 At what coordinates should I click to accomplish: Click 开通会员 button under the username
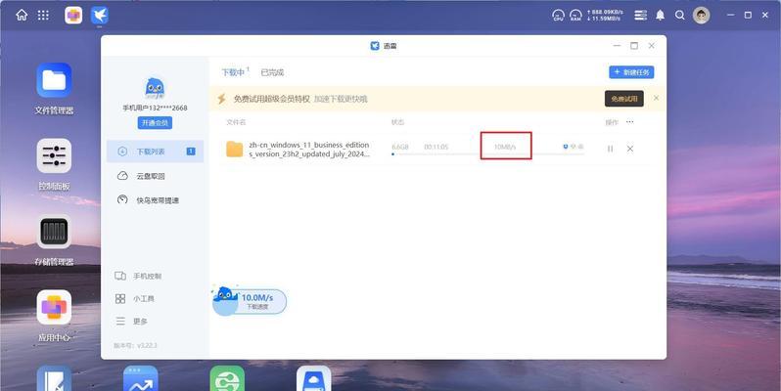(155, 123)
